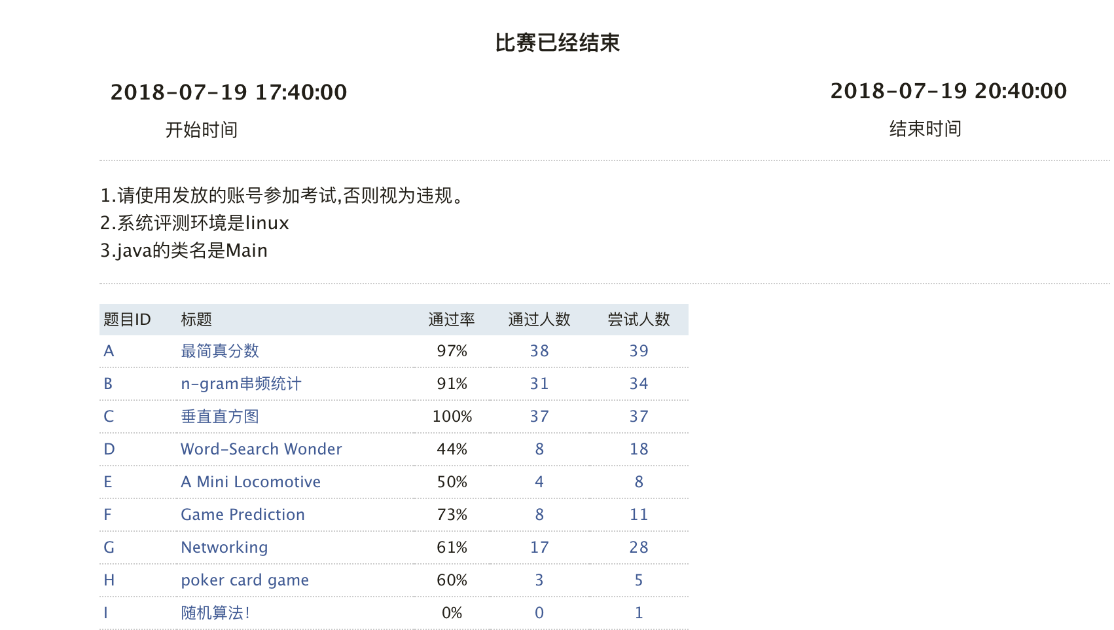The image size is (1114, 630).
Task: Open the Game Prediction problem
Action: coord(243,515)
